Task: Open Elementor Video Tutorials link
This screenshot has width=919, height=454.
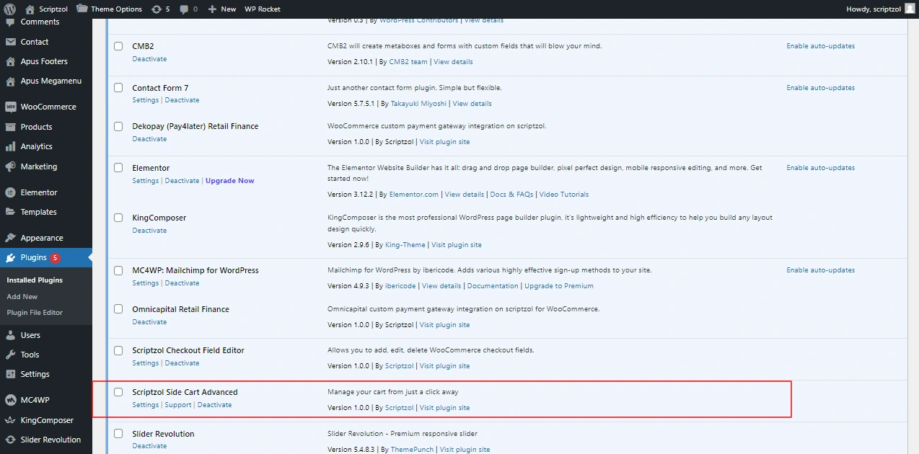Action: pyautogui.click(x=564, y=195)
